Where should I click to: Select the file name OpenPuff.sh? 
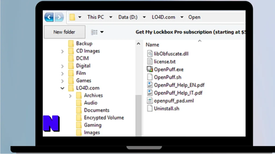(168, 77)
